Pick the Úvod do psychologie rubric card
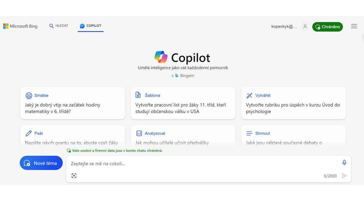 coord(293,103)
